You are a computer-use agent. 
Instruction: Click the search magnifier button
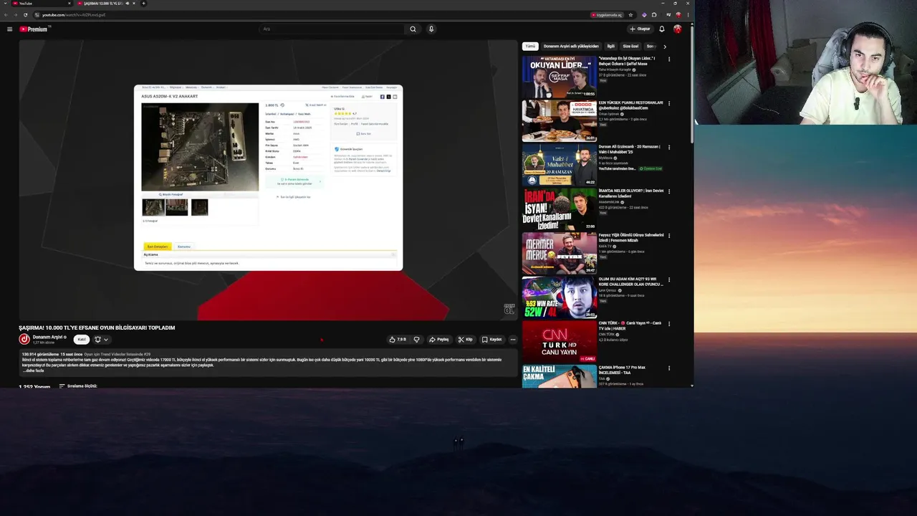413,29
